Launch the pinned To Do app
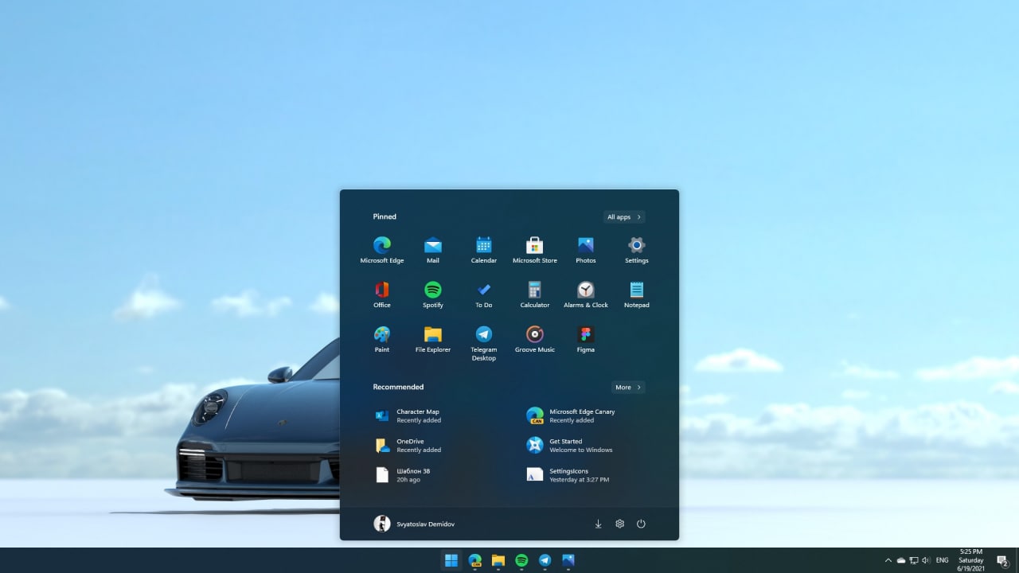Viewport: 1019px width, 573px height. click(x=484, y=294)
